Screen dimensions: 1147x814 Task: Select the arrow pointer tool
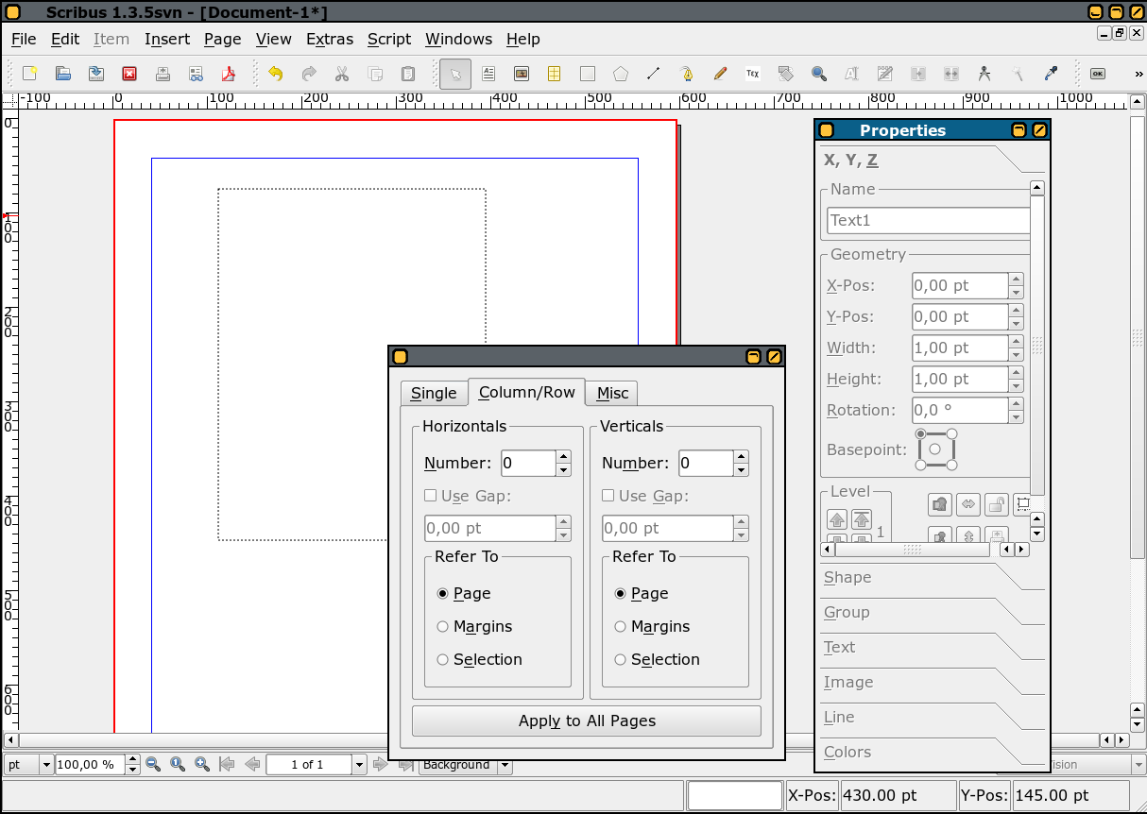pyautogui.click(x=455, y=74)
